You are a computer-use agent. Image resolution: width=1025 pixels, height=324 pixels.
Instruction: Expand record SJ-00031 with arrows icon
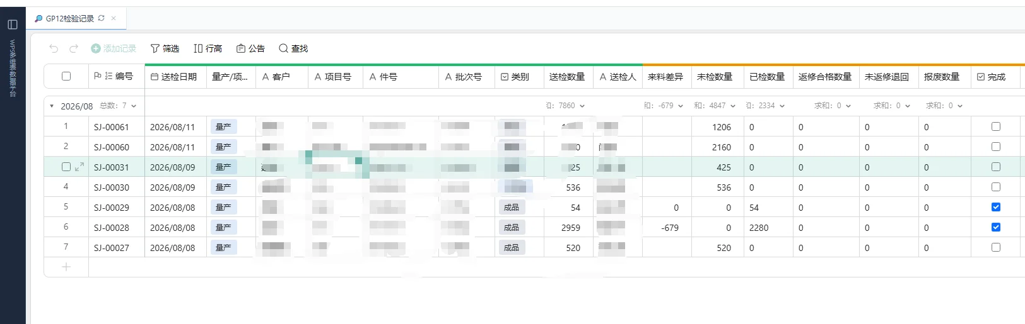click(x=79, y=167)
